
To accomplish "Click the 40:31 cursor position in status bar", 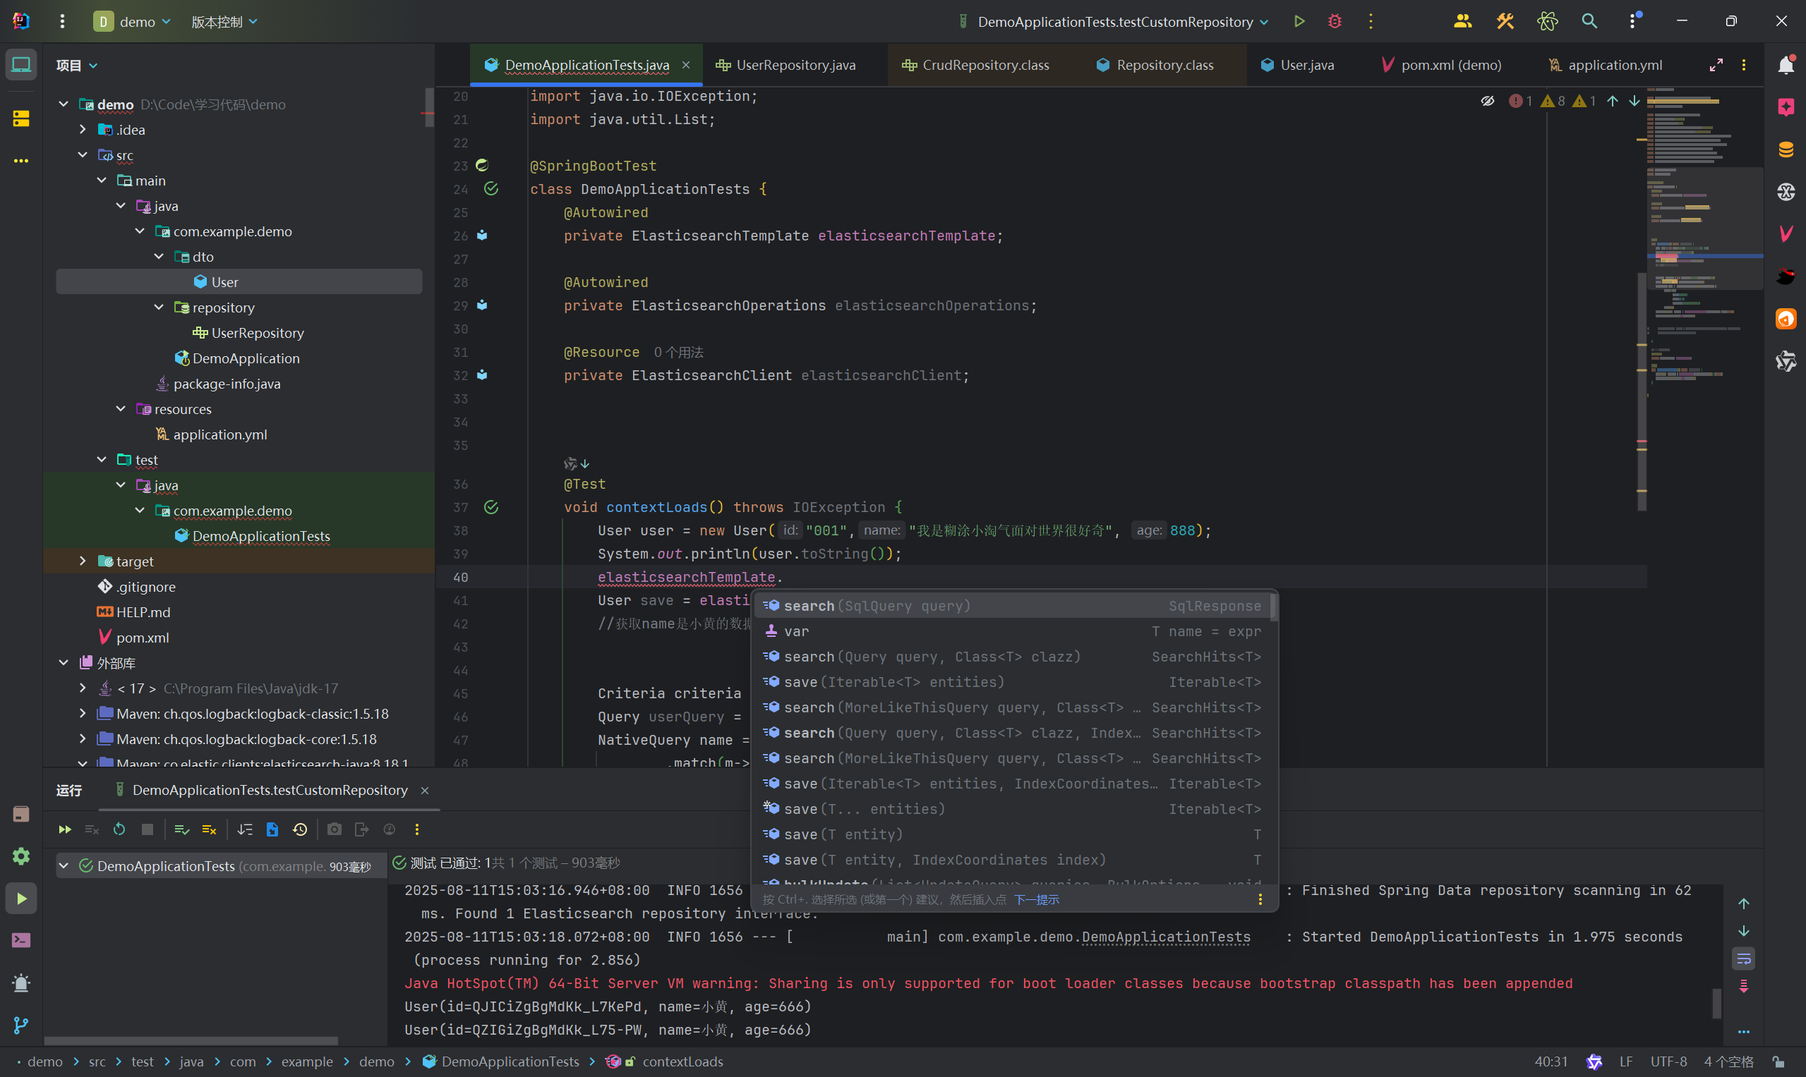I will (x=1551, y=1061).
